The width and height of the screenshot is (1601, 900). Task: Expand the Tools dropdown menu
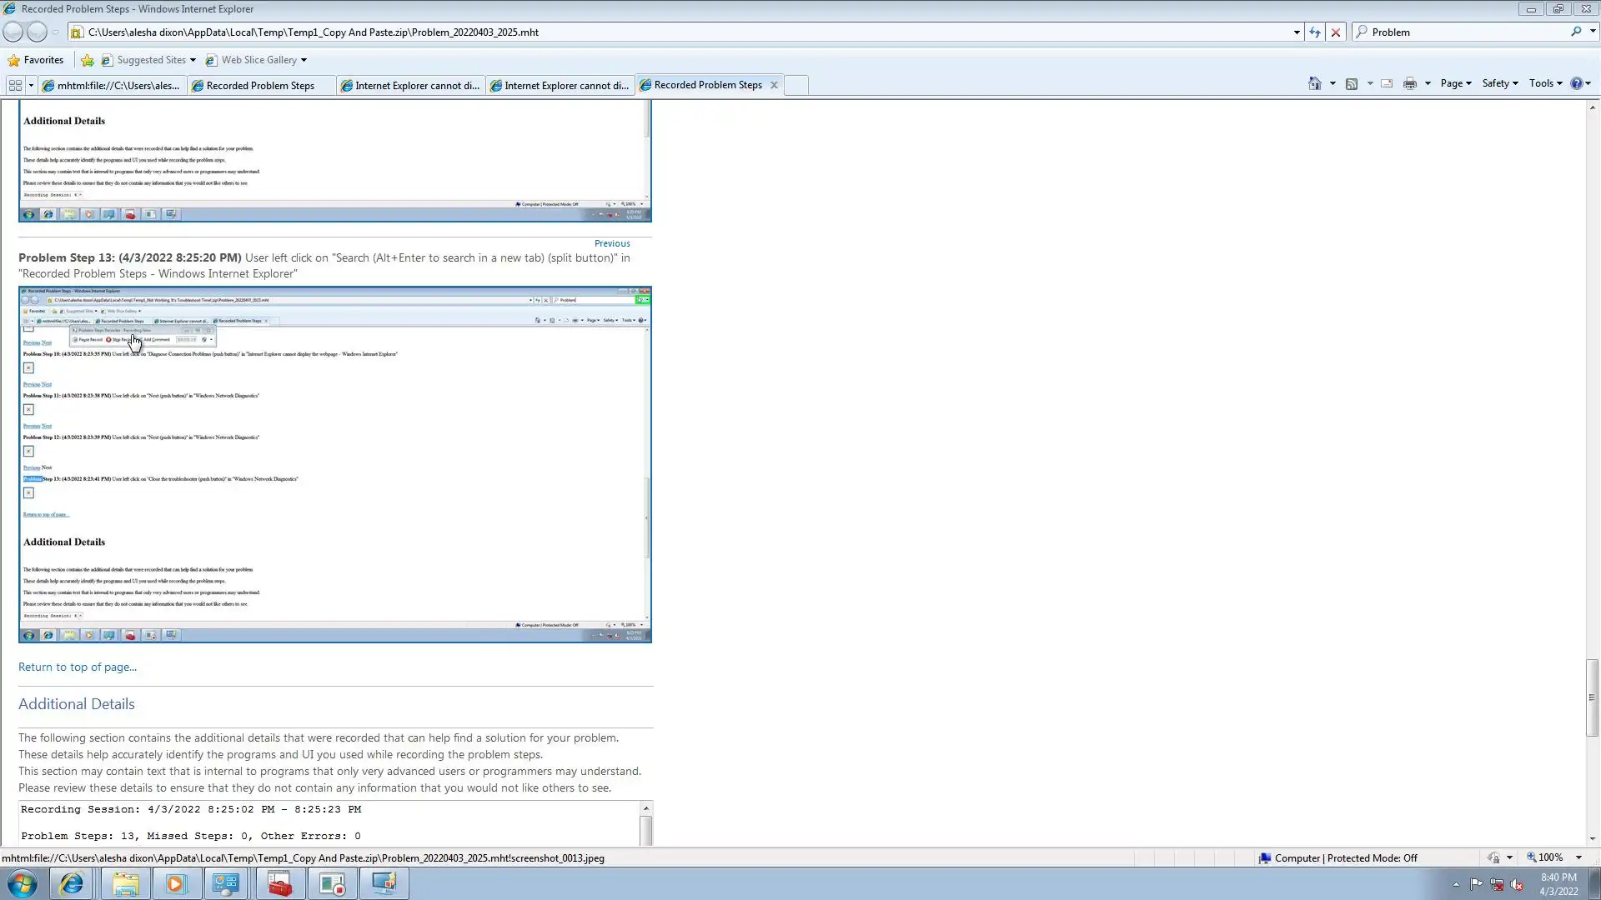coord(1545,83)
